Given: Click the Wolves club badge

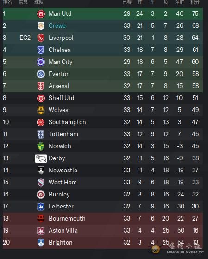Looking at the screenshot, I should tap(41, 110).
